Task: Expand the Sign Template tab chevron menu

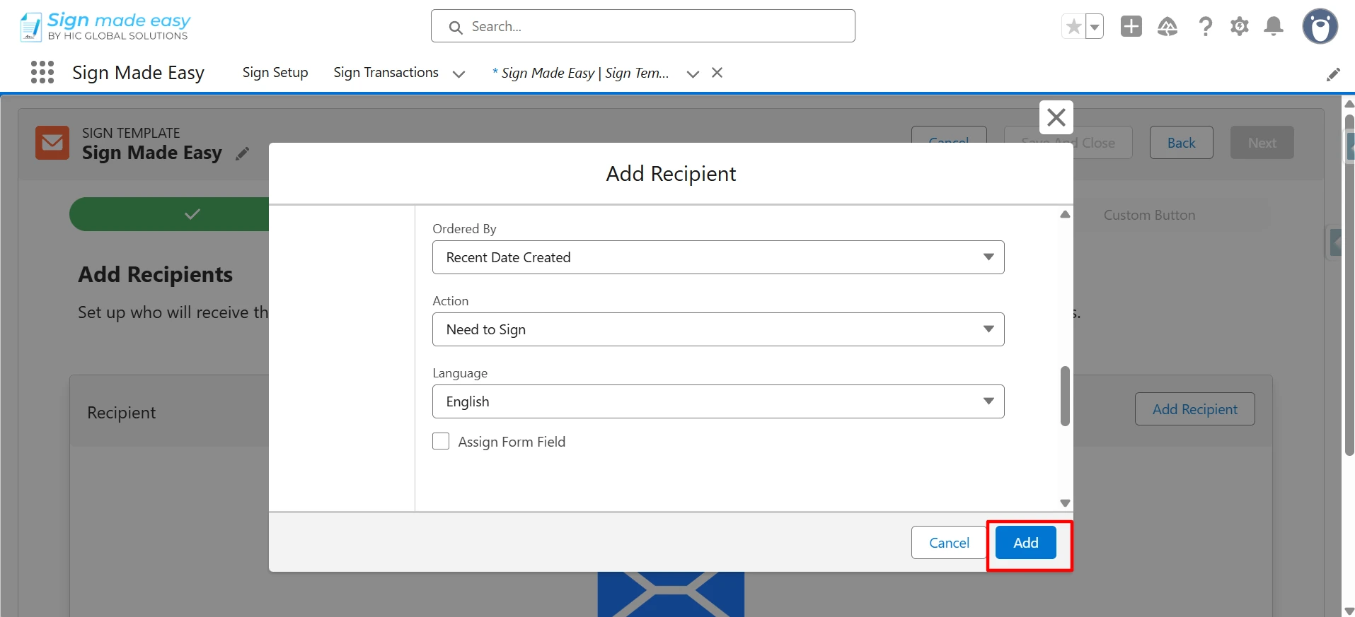Action: click(693, 74)
